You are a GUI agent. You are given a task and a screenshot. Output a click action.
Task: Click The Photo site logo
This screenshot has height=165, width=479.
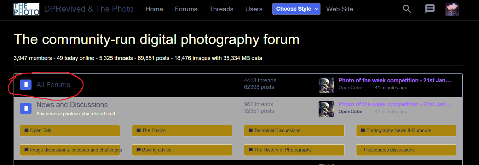pos(26,9)
